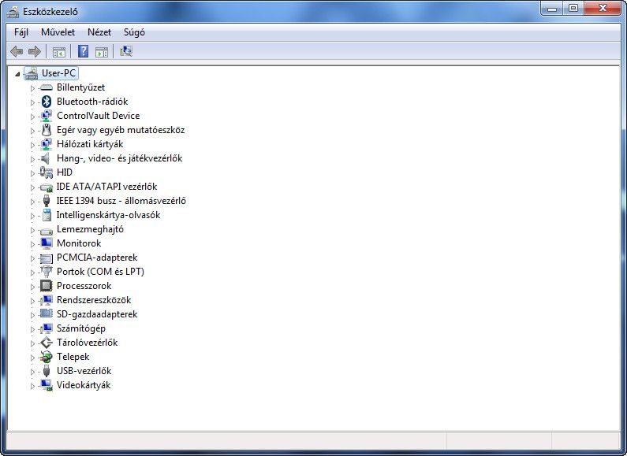Open Help via the blue question mark icon
Screen dimensions: 627x456
[x=83, y=51]
